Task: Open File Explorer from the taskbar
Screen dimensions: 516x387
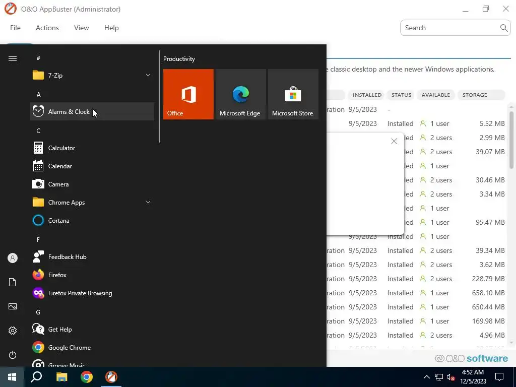Action: coord(61,377)
